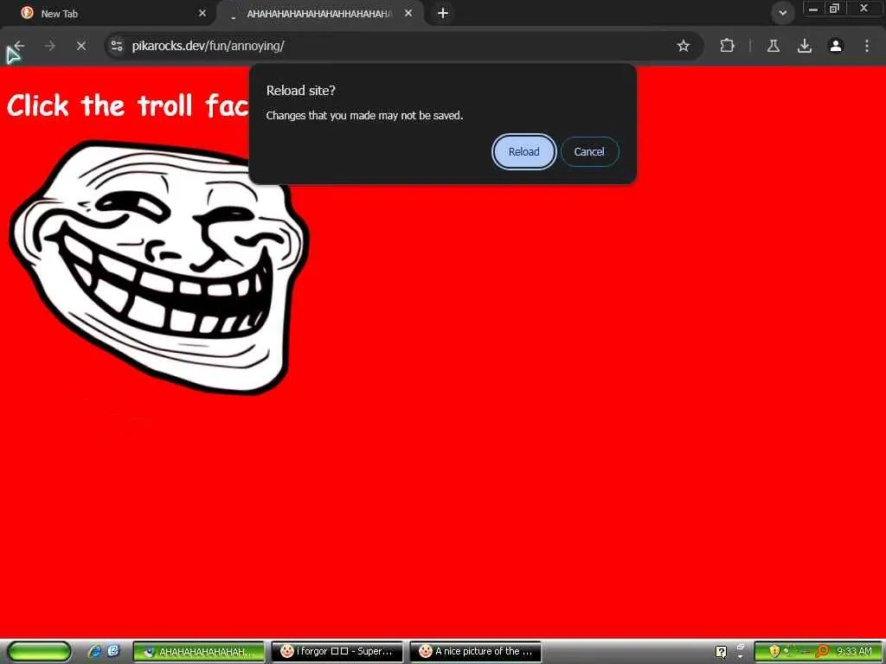
Task: Select the AHAHAHAHA browser tab
Action: click(x=319, y=14)
